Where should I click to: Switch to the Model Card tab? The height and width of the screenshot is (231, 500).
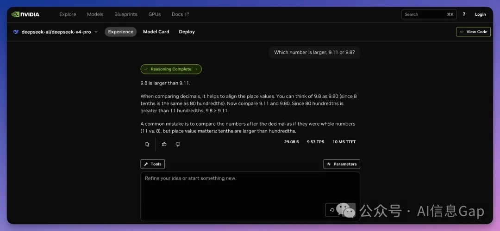click(156, 32)
